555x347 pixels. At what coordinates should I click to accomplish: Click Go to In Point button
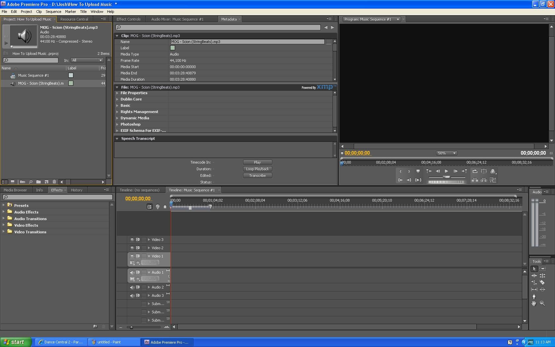click(400, 180)
